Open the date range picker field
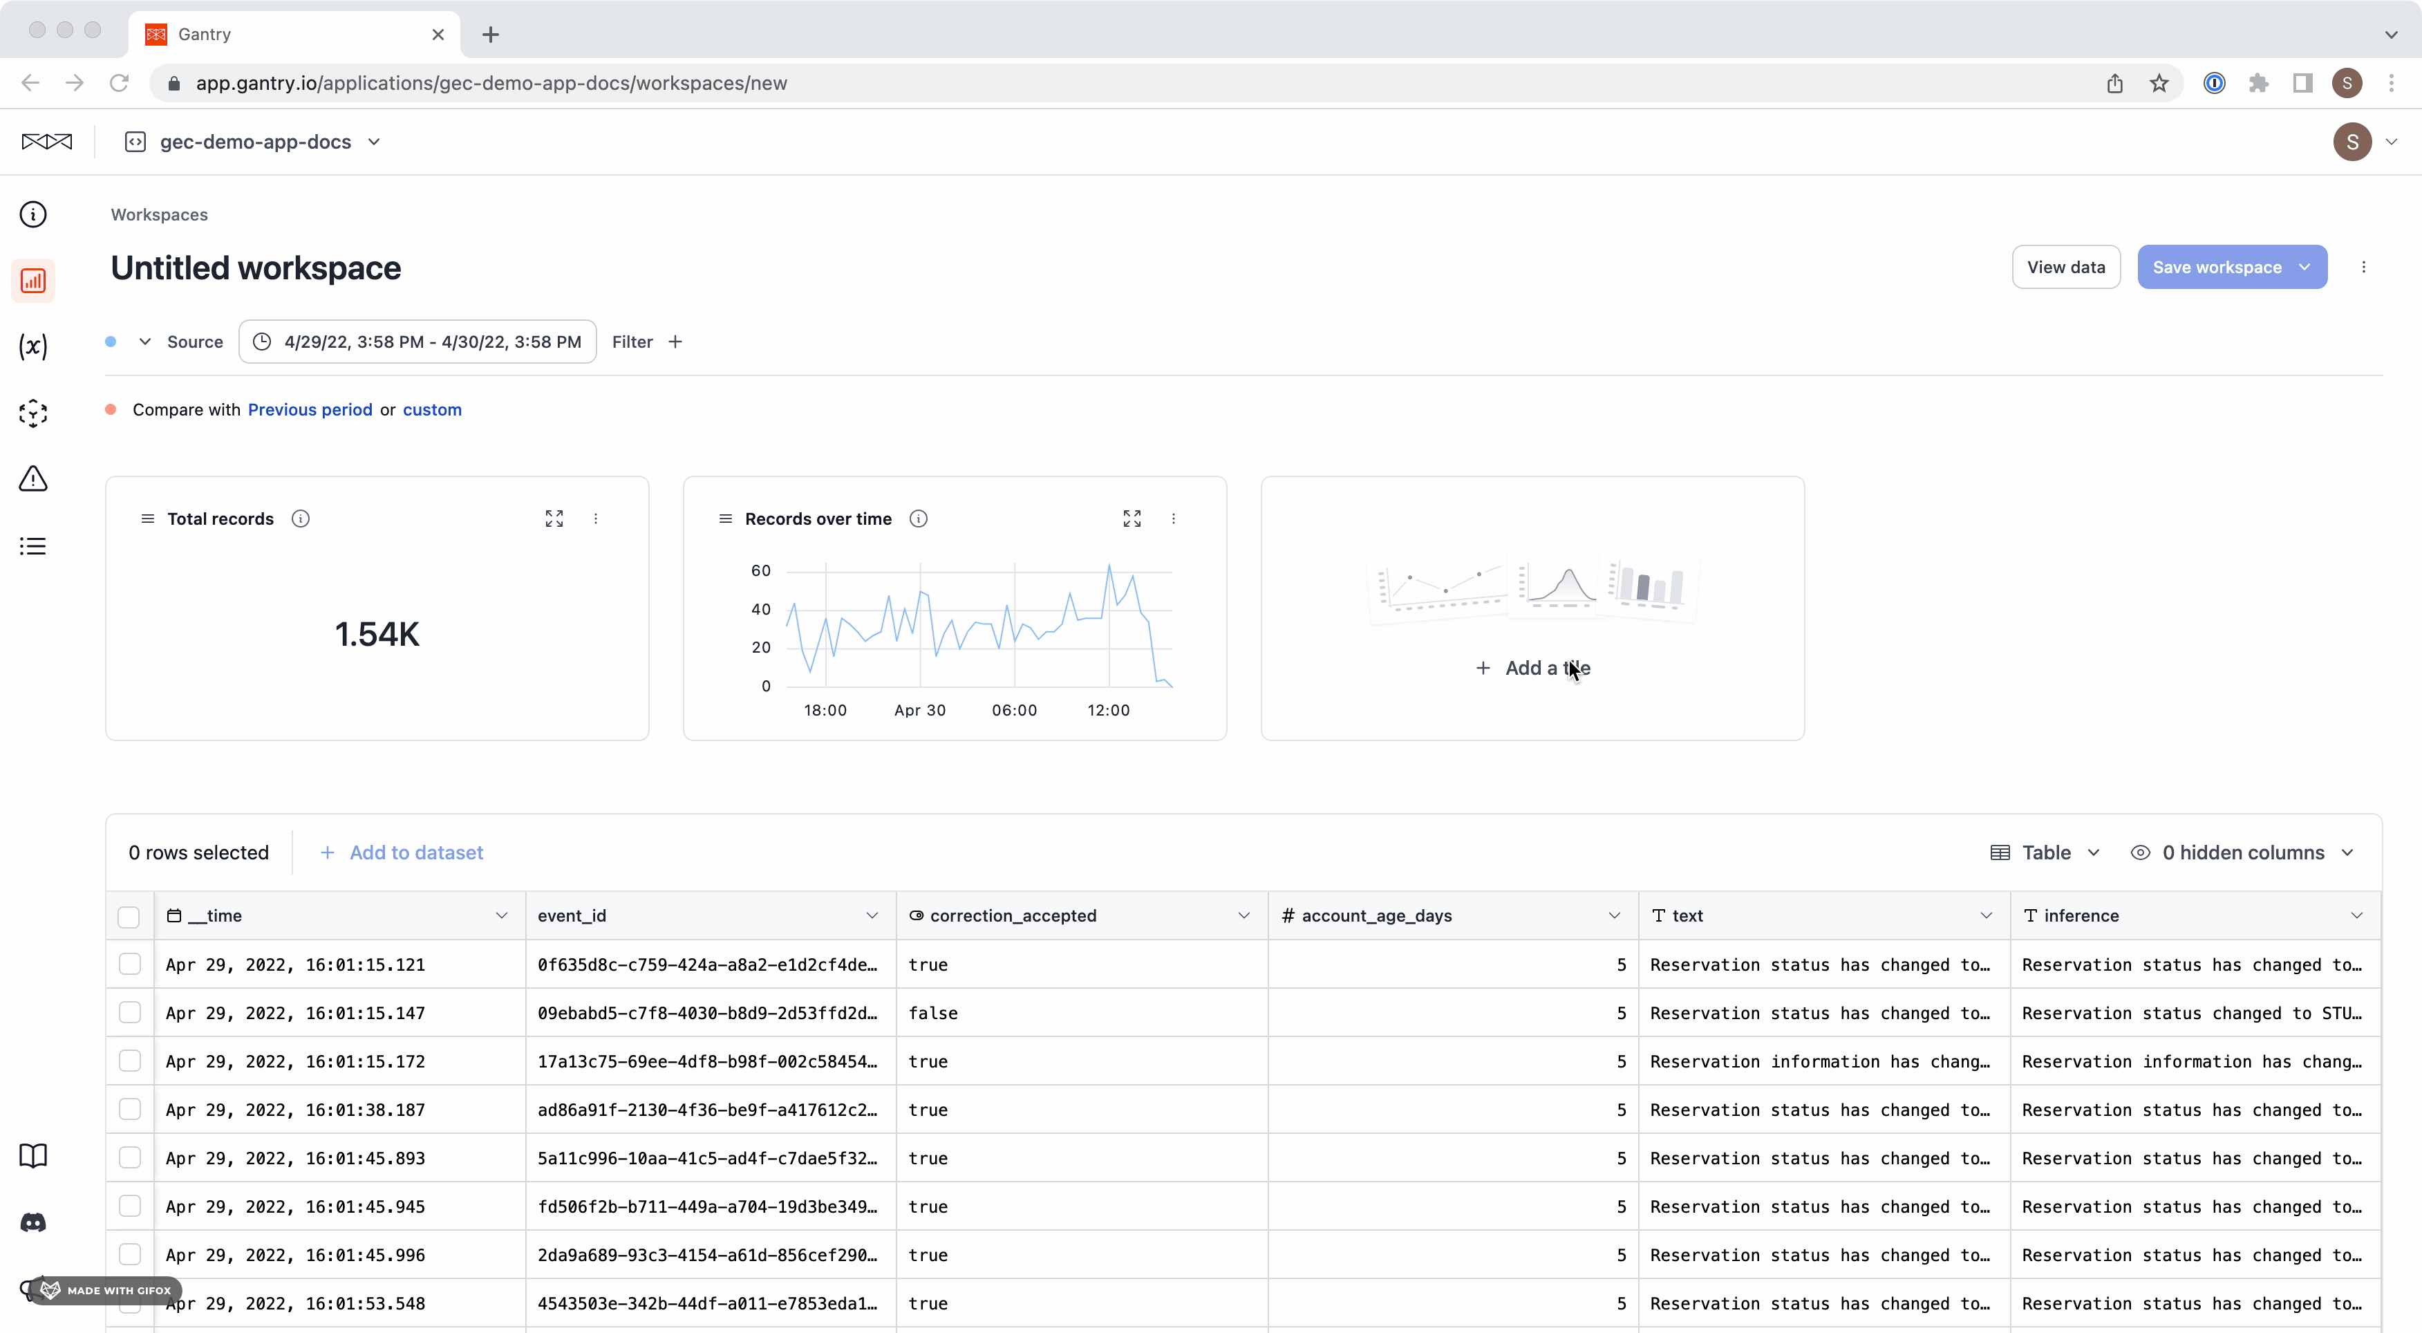The height and width of the screenshot is (1333, 2422). click(417, 342)
